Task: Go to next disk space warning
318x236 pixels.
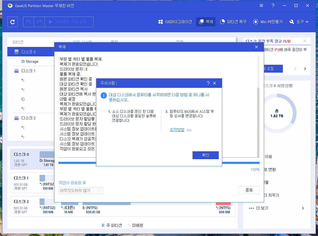Action: tap(305, 69)
